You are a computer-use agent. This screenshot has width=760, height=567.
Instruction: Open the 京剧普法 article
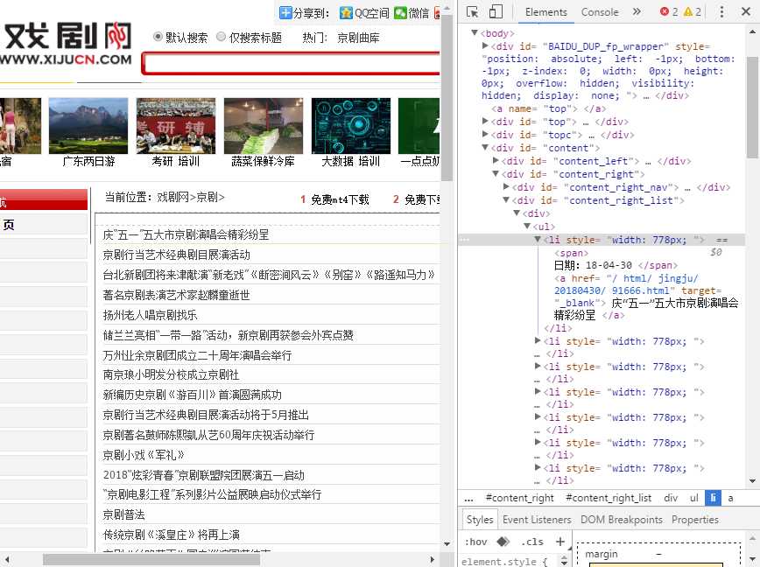pos(123,514)
